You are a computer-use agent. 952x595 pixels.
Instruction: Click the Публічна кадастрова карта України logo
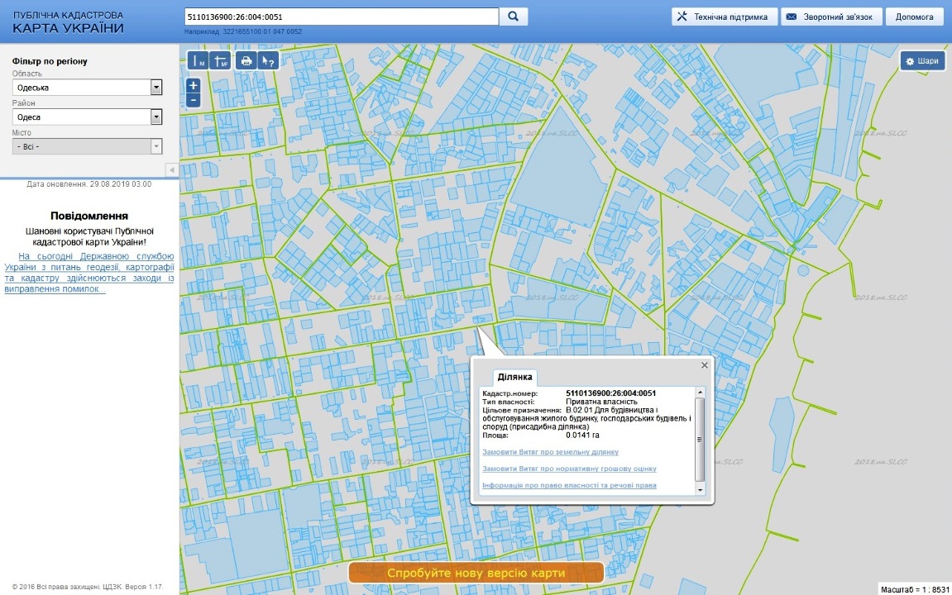68,21
